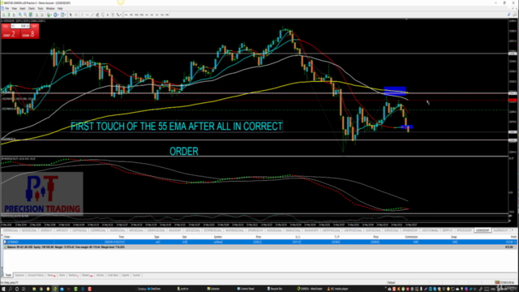Open the Market terminal tab
519x292 pixels.
click(87, 275)
